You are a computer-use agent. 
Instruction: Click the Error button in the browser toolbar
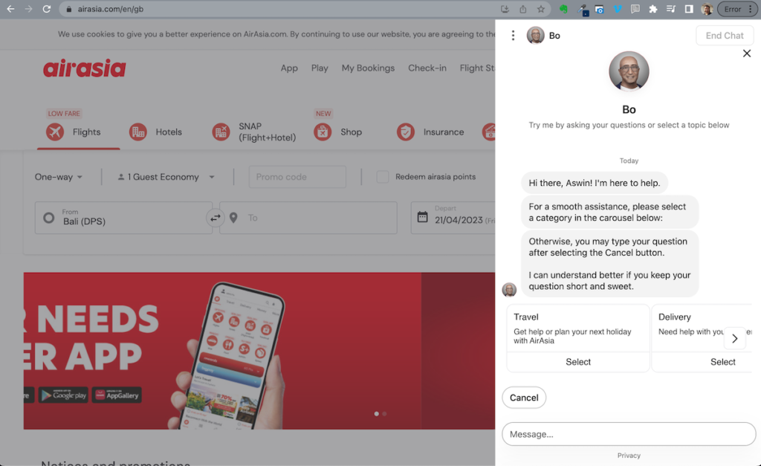[x=737, y=9]
